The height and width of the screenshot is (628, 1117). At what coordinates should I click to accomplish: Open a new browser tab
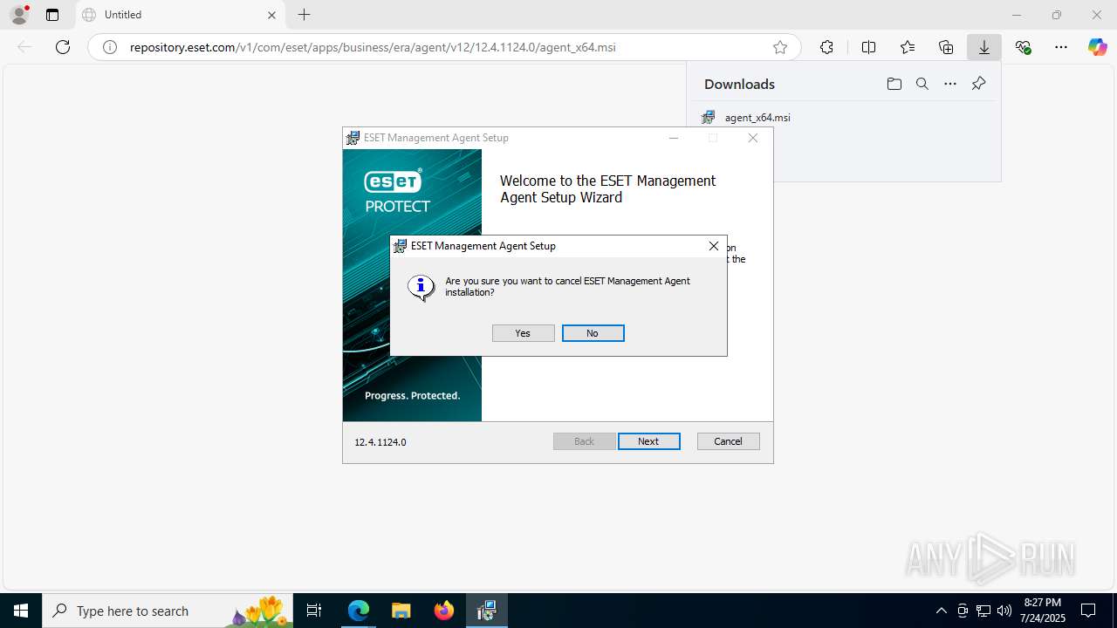point(304,15)
